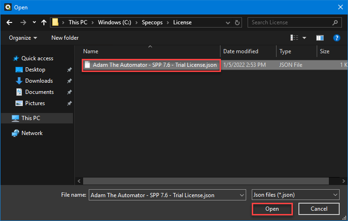Click the pin icon next to Pictures
Screen dimensions: 348x221
pos(70,103)
